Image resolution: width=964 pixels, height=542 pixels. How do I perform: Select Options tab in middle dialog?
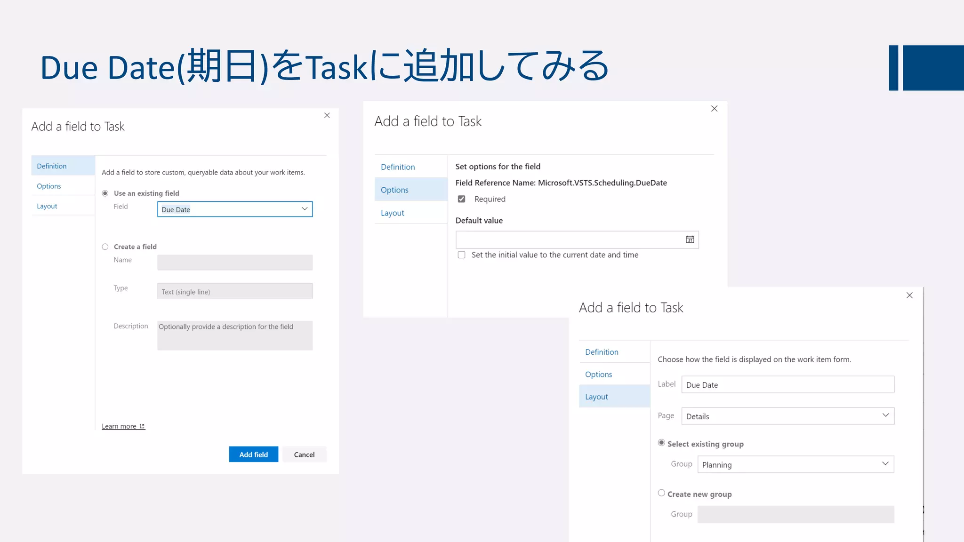[411, 190]
